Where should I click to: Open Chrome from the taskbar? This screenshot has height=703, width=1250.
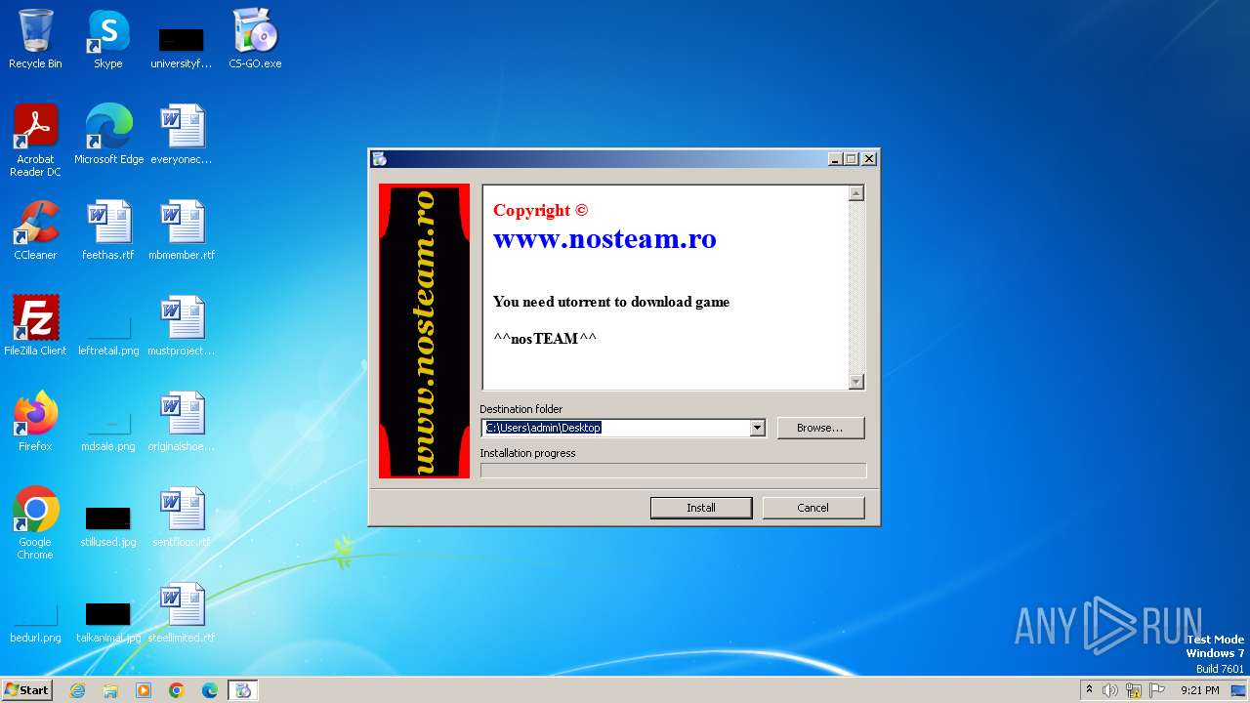177,690
